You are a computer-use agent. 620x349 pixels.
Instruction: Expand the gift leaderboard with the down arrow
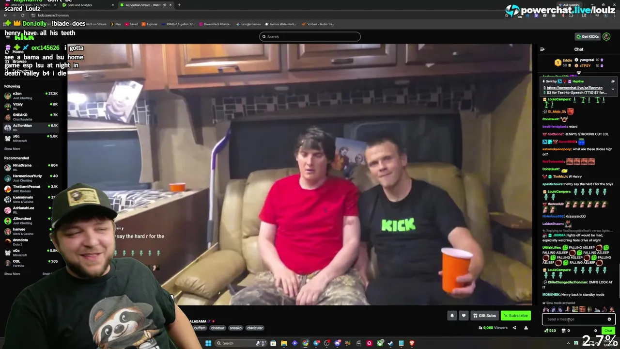578,72
